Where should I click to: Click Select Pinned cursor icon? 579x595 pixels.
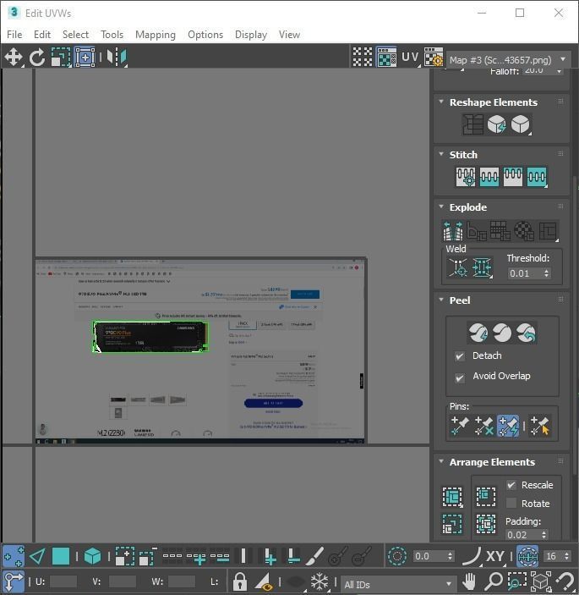pos(540,426)
